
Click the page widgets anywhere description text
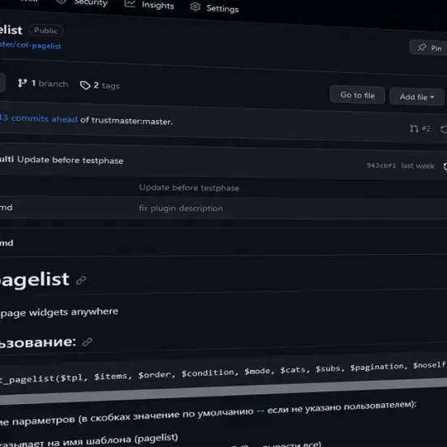coord(59,312)
